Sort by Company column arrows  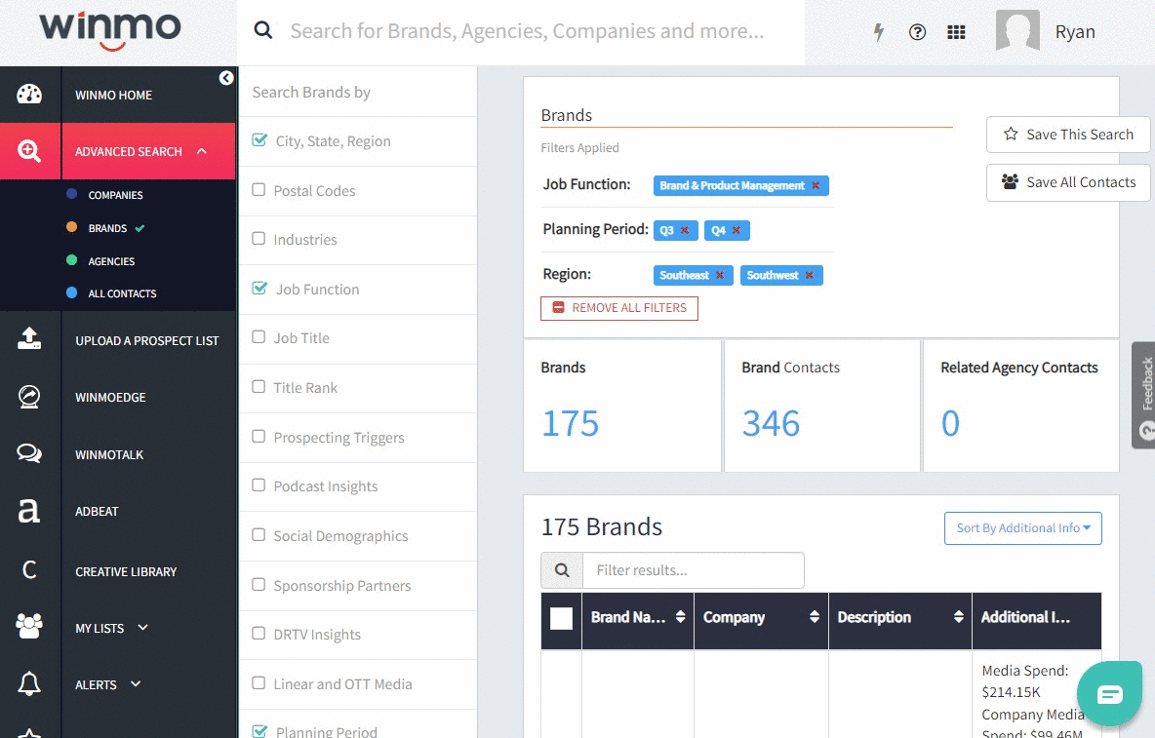[x=815, y=617]
